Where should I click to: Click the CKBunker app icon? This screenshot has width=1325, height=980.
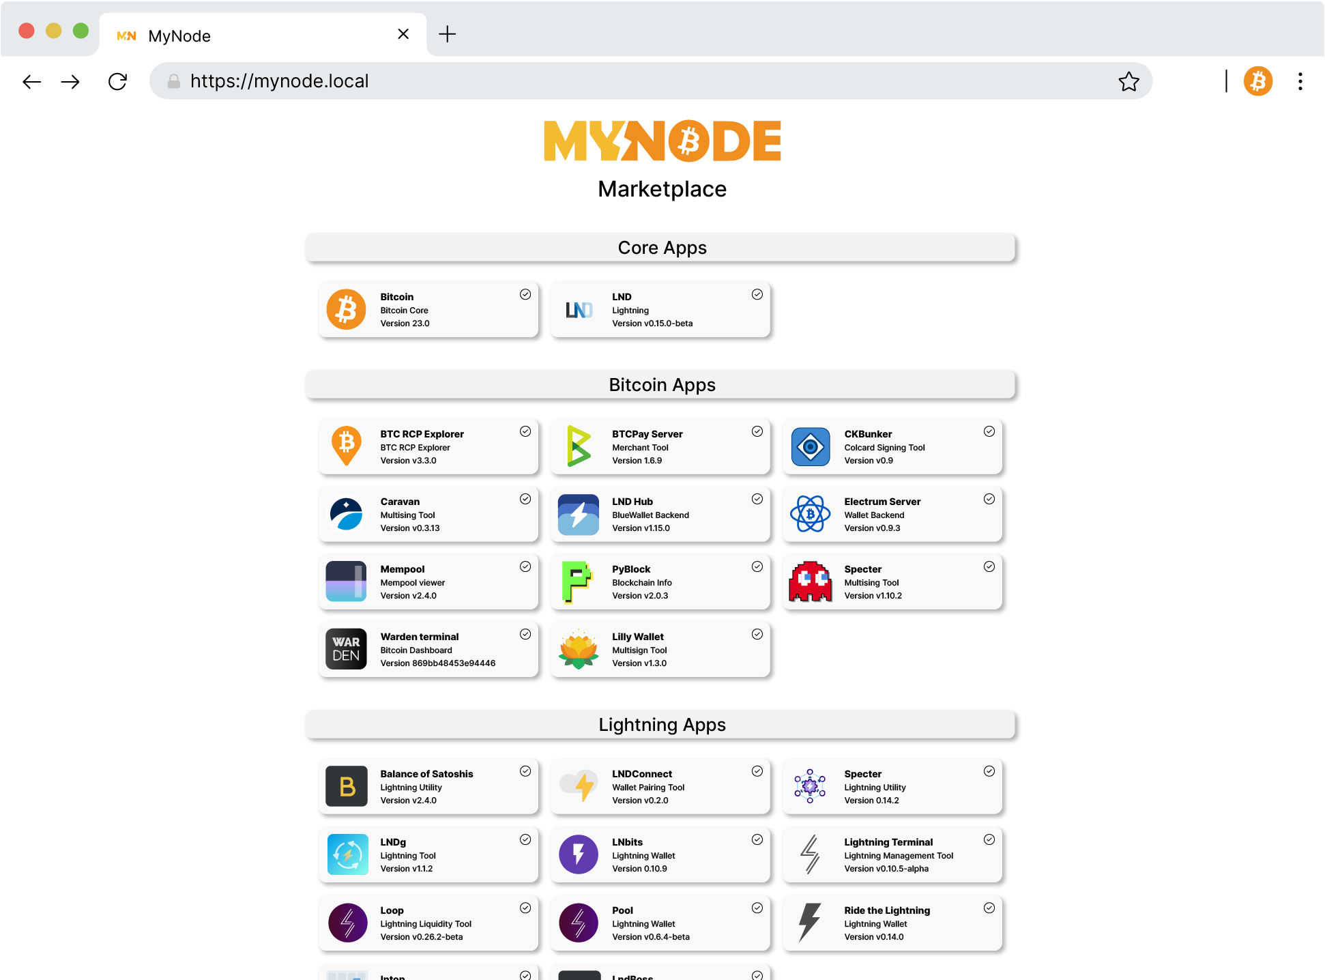tap(811, 446)
